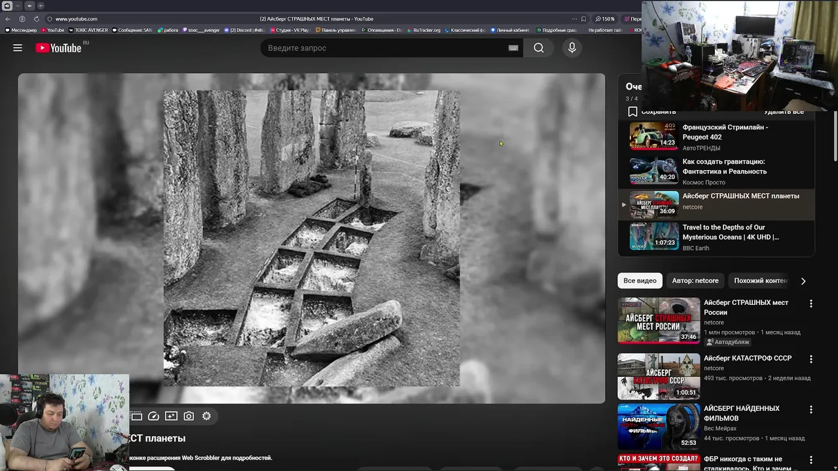Go back with browser back arrow
The width and height of the screenshot is (838, 471).
8,19
